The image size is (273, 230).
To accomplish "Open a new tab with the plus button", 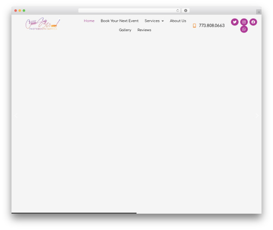I will 259,12.
